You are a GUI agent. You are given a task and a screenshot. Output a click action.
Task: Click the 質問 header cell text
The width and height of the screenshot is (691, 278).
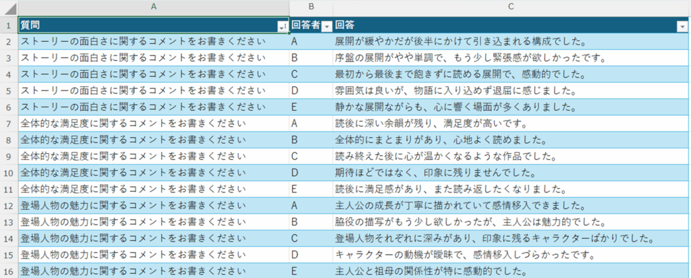click(30, 26)
